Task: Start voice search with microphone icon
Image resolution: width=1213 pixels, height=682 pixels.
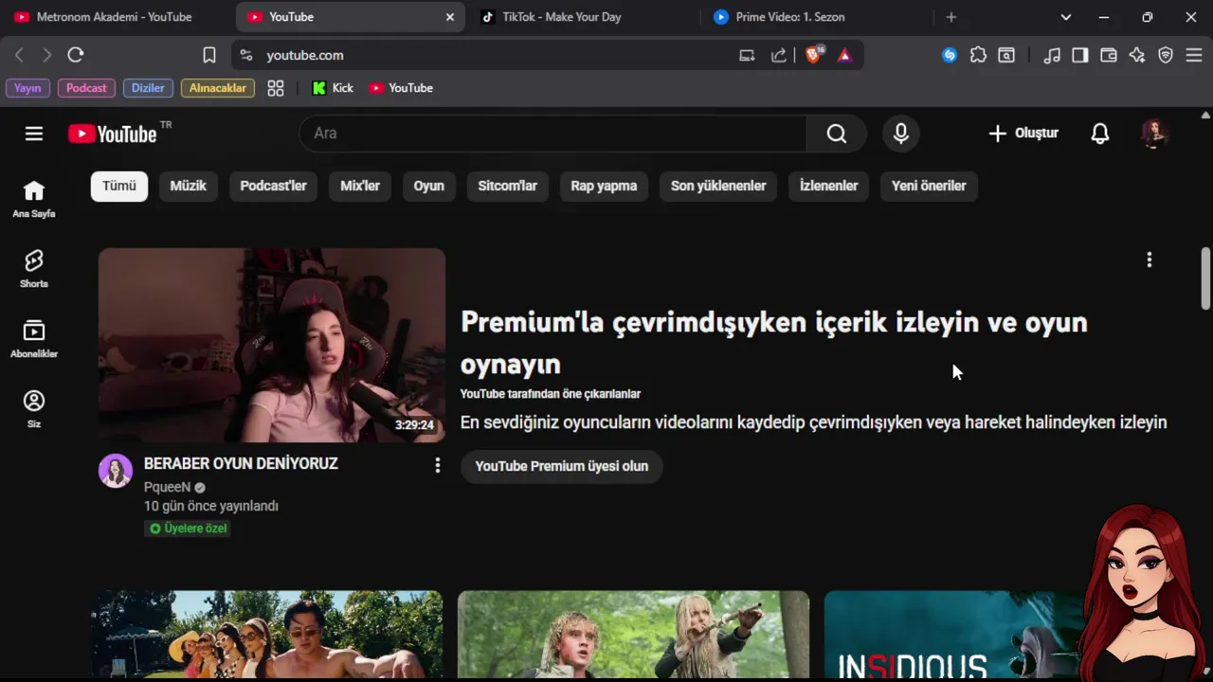Action: (x=901, y=134)
